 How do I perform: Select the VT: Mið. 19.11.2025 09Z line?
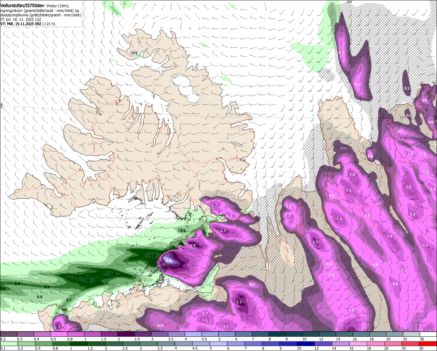coord(28,24)
